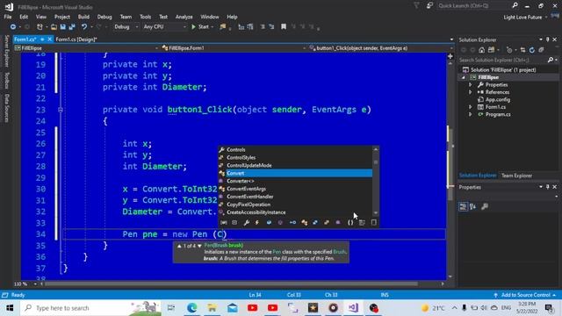The width and height of the screenshot is (562, 316).
Task: Click the bookmark icon in the toolbar
Action: pyautogui.click(x=284, y=27)
